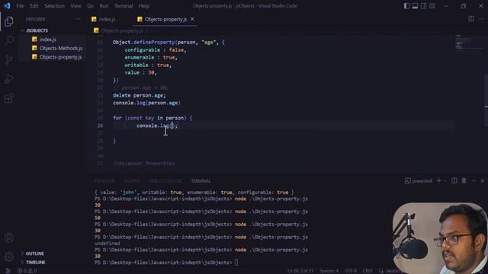Add a new terminal with plus icon
The height and width of the screenshot is (274, 488).
(439, 181)
